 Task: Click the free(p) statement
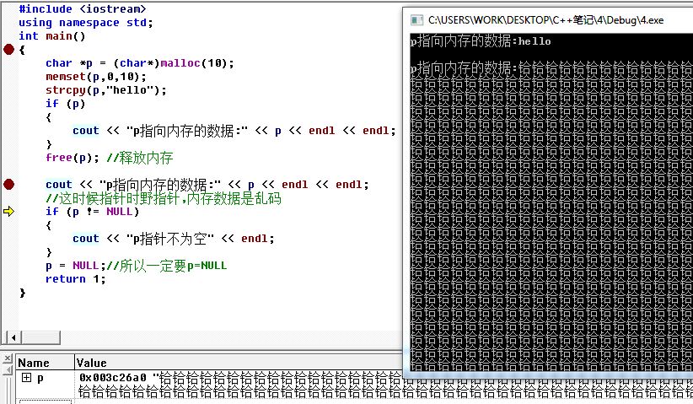tap(73, 158)
